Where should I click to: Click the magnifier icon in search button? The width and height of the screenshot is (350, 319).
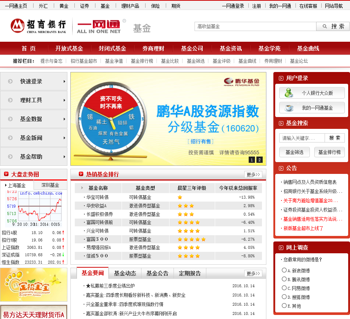pos(325,26)
